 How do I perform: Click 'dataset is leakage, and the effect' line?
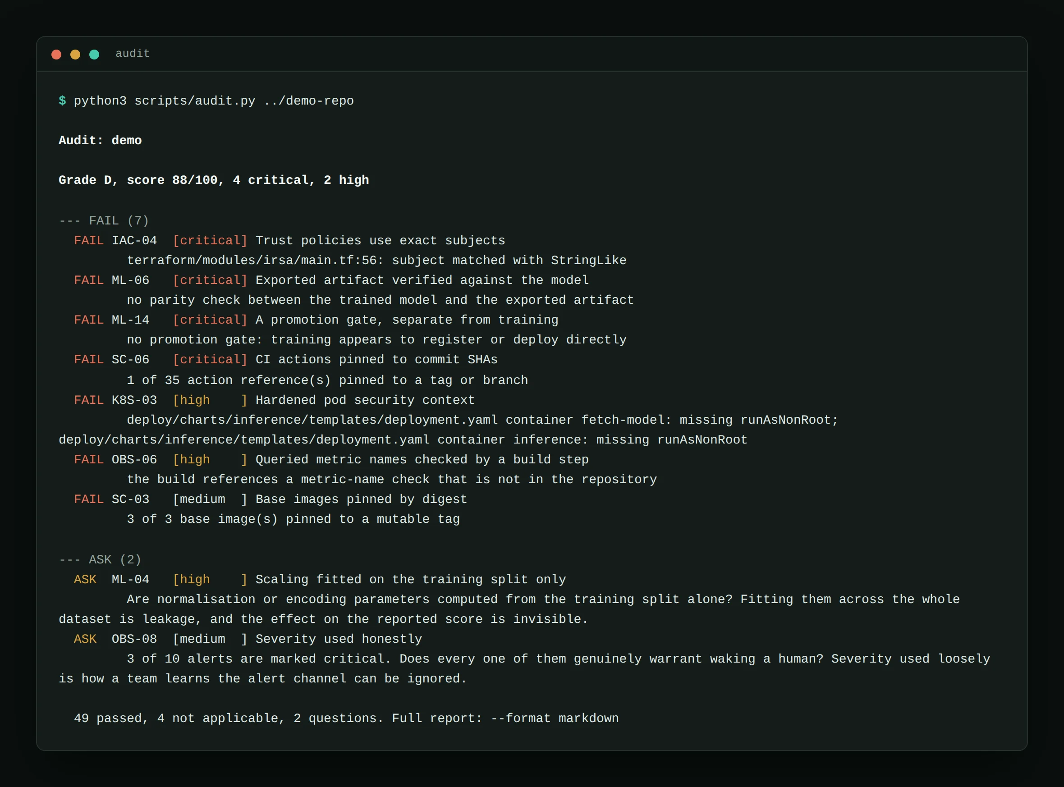324,619
